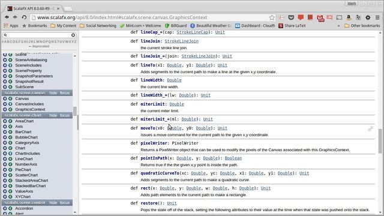
Task: Click the pixelWriter method name
Action: click(154, 143)
